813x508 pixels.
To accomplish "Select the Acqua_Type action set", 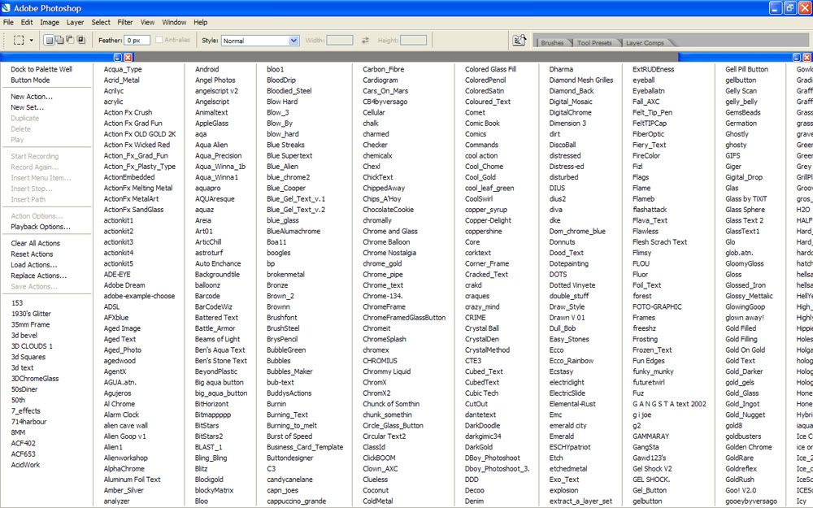I will pyautogui.click(x=123, y=69).
